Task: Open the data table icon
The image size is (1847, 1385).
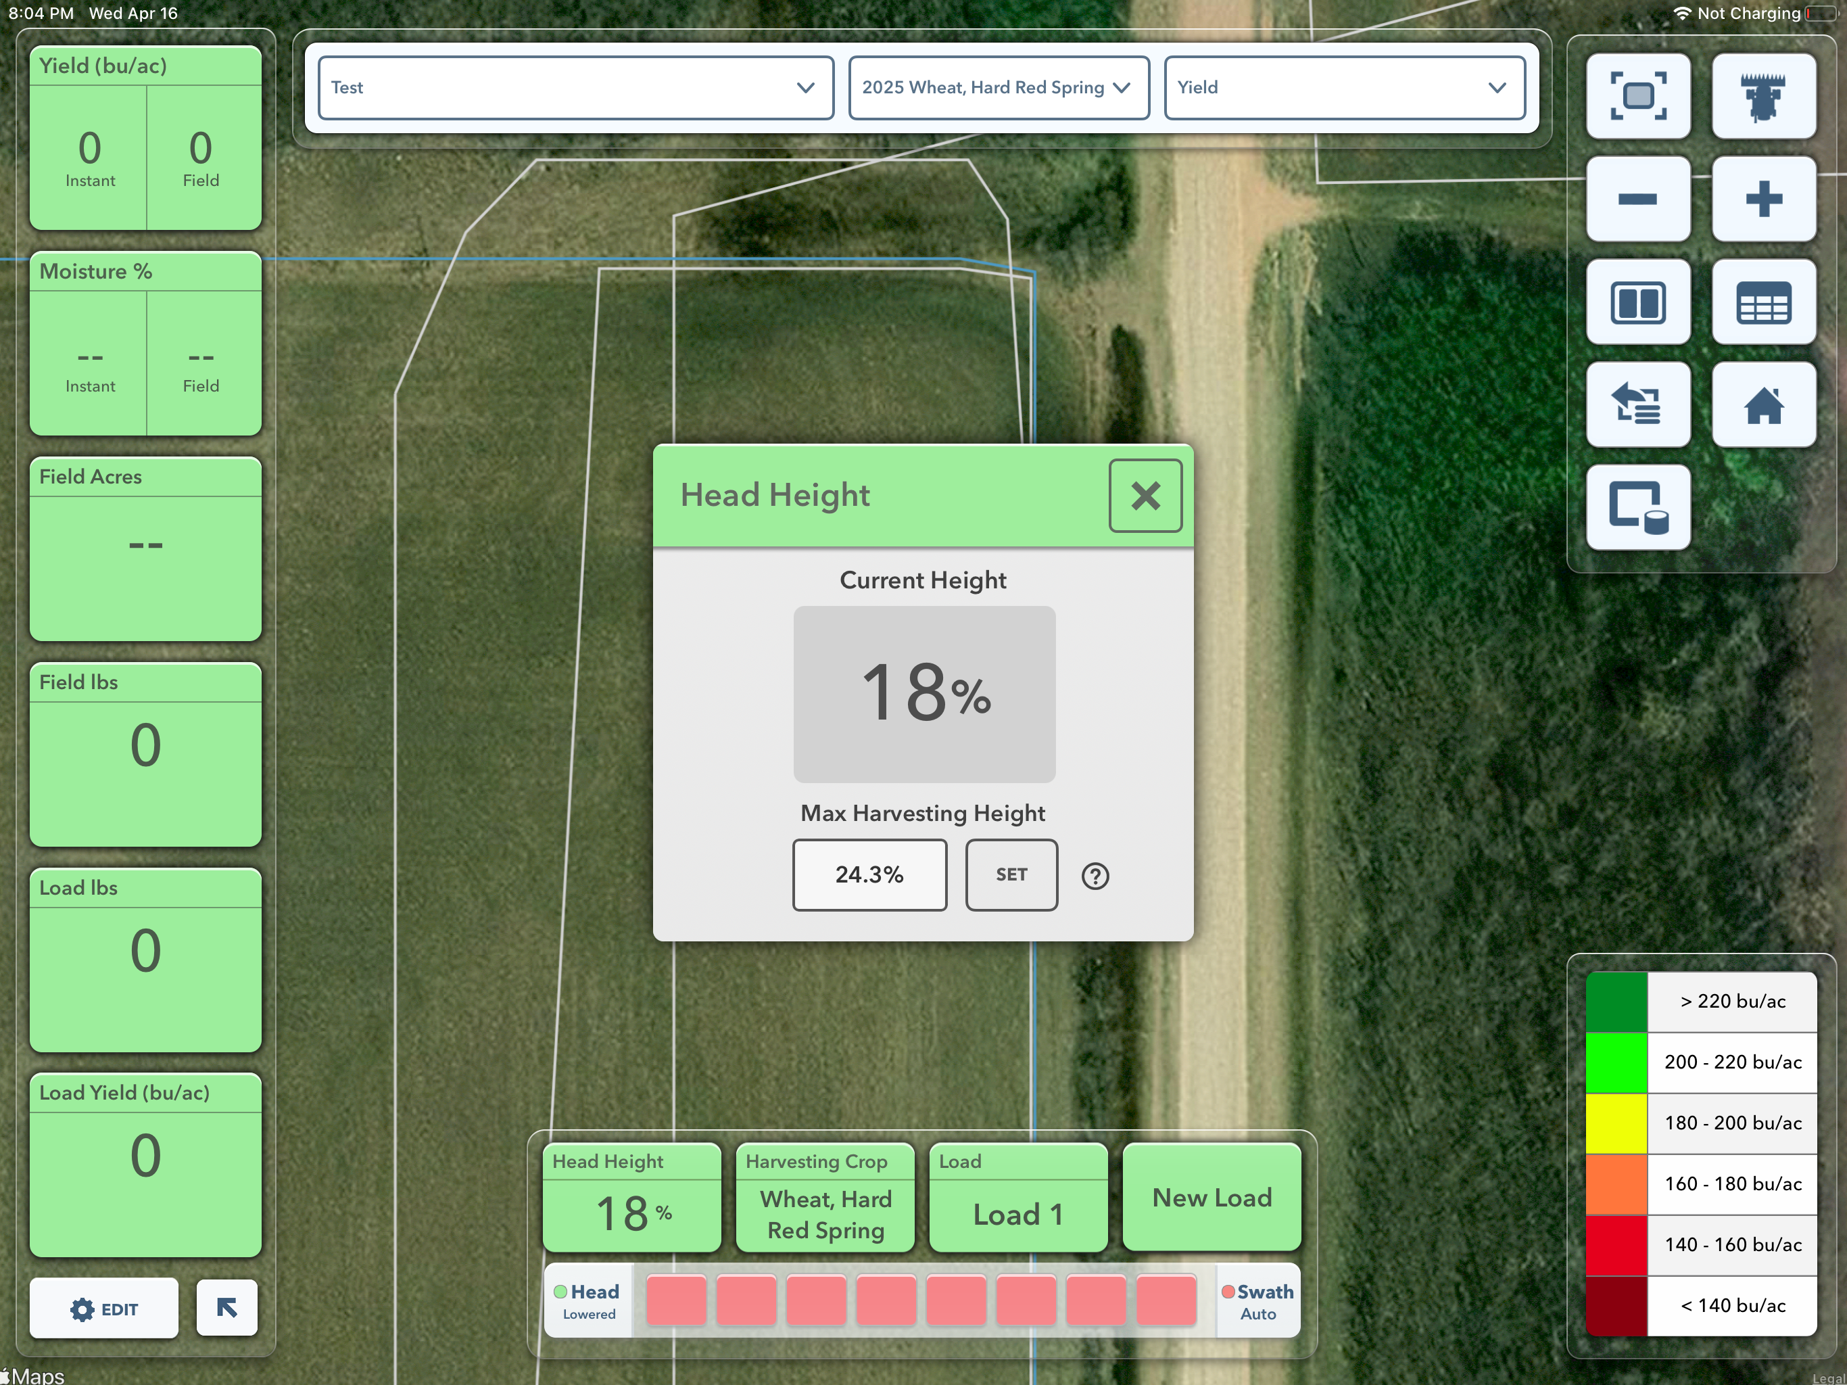Action: [x=1762, y=302]
